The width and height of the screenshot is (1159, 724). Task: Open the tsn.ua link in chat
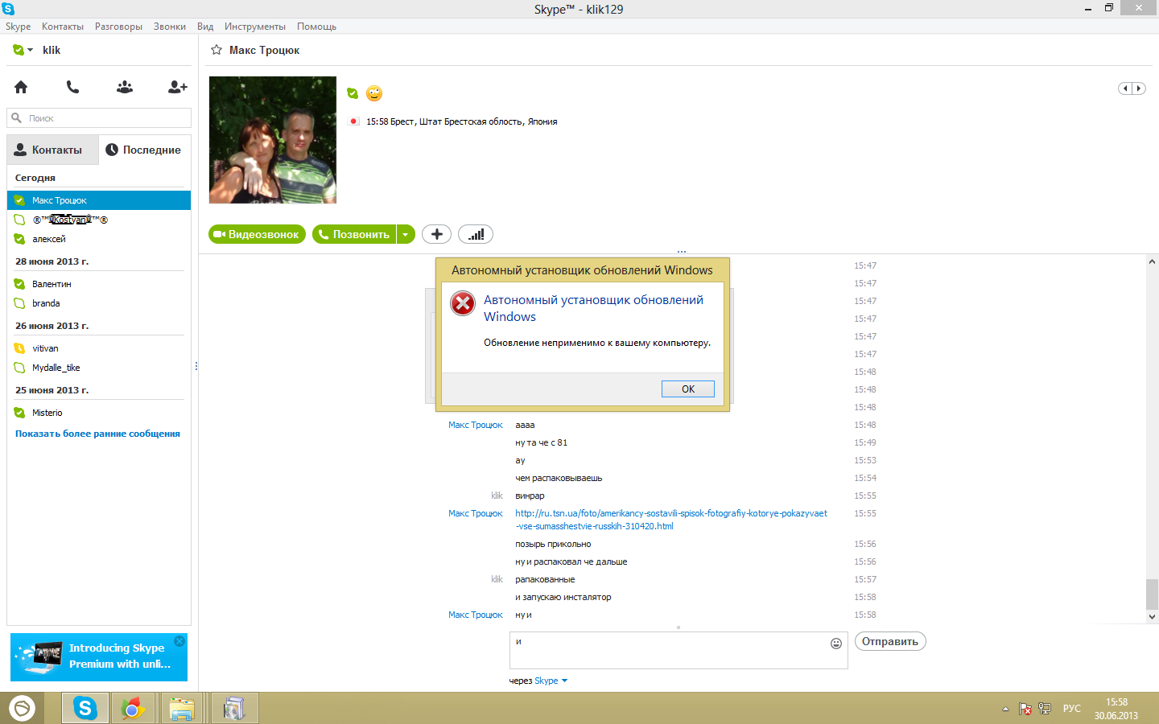click(671, 520)
